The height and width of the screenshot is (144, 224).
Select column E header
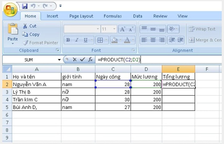pyautogui.click(x=178, y=69)
